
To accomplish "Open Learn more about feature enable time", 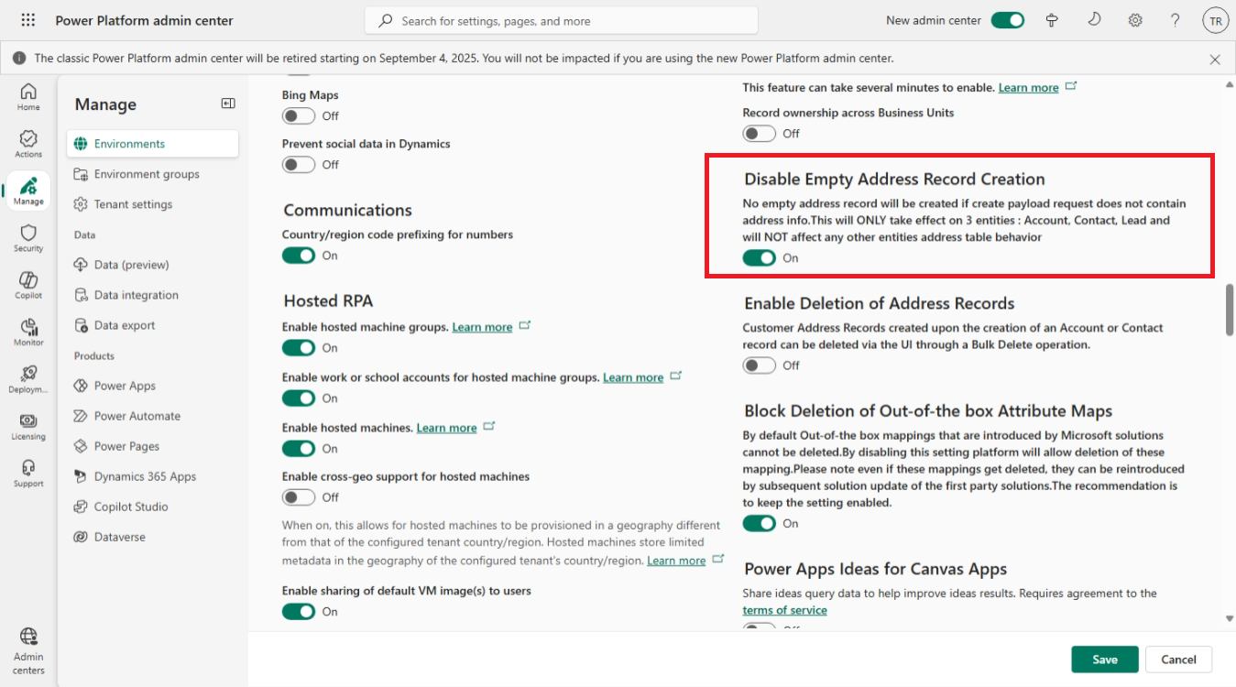I will 1028,88.
